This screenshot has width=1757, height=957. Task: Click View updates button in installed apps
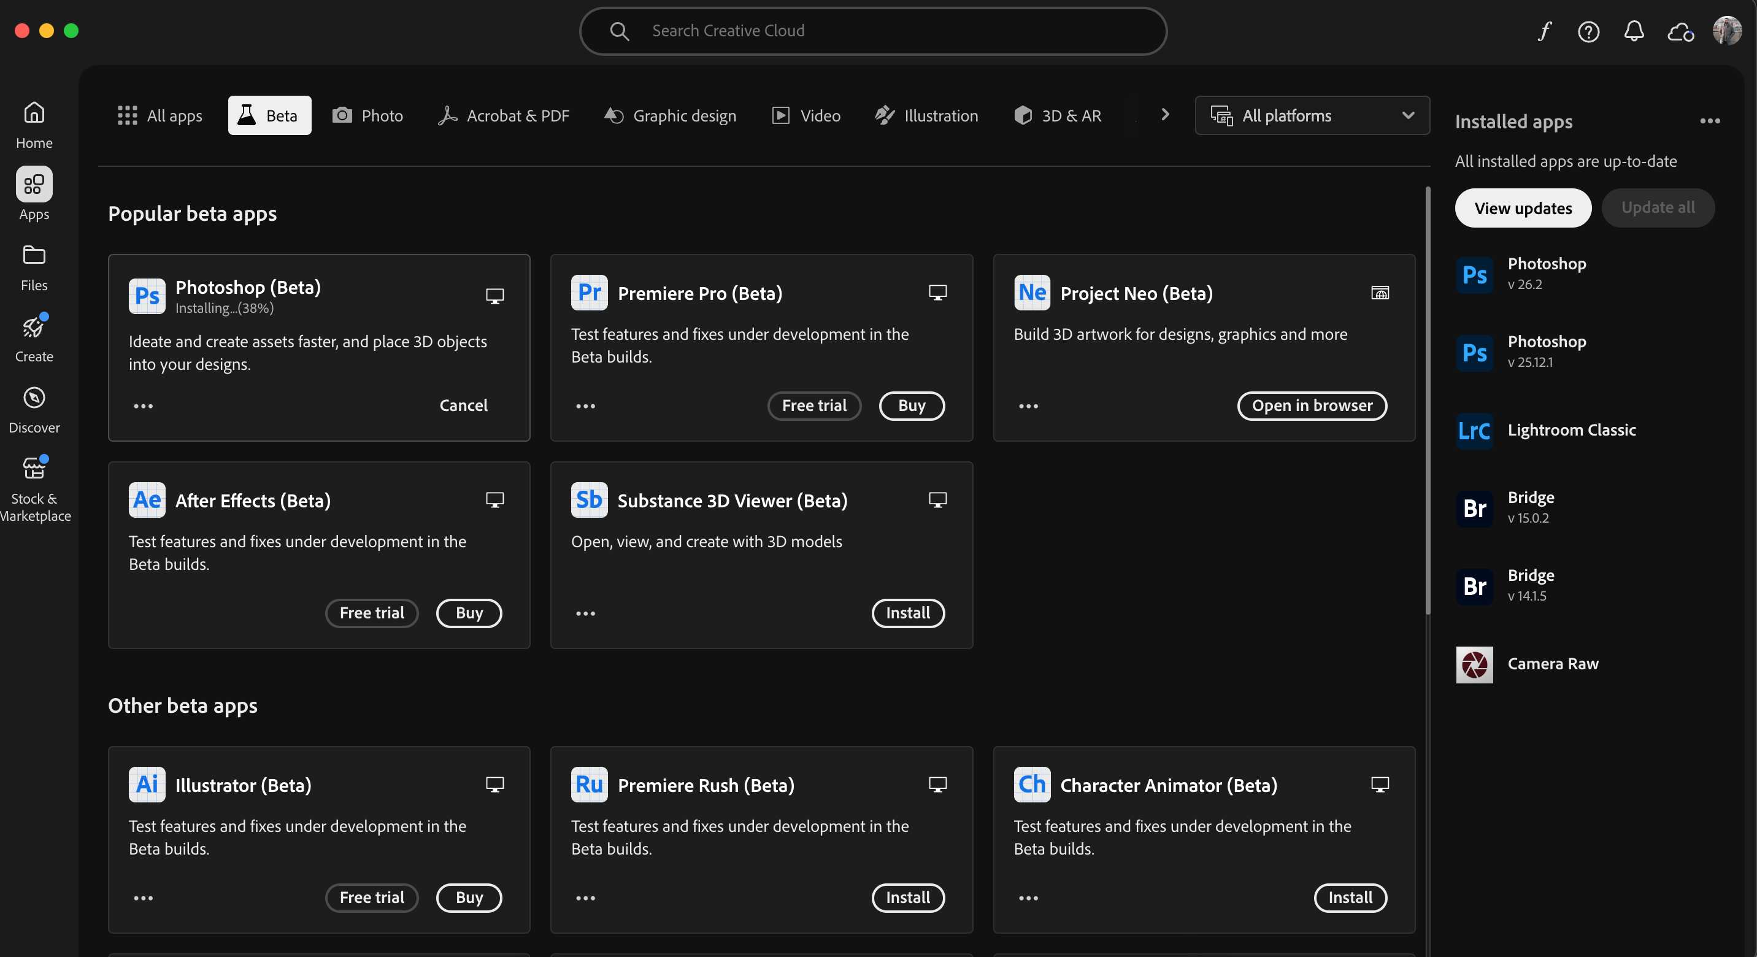[x=1524, y=207]
